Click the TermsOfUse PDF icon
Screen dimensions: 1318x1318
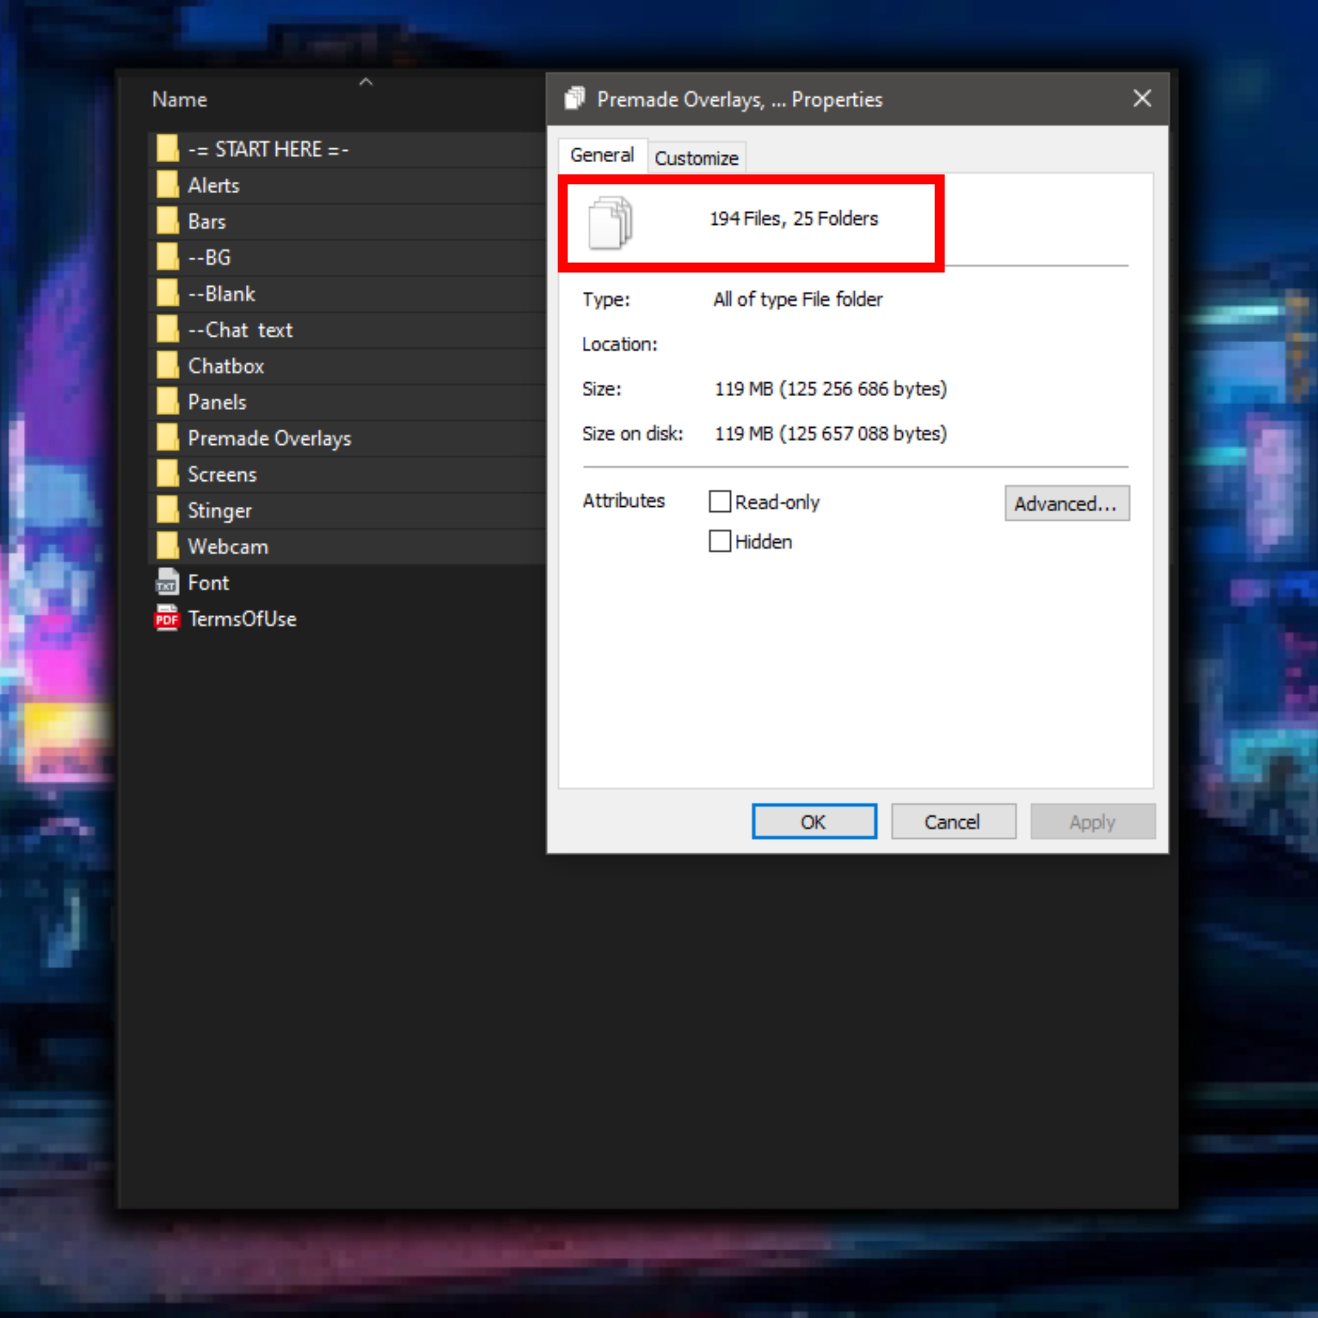click(167, 619)
